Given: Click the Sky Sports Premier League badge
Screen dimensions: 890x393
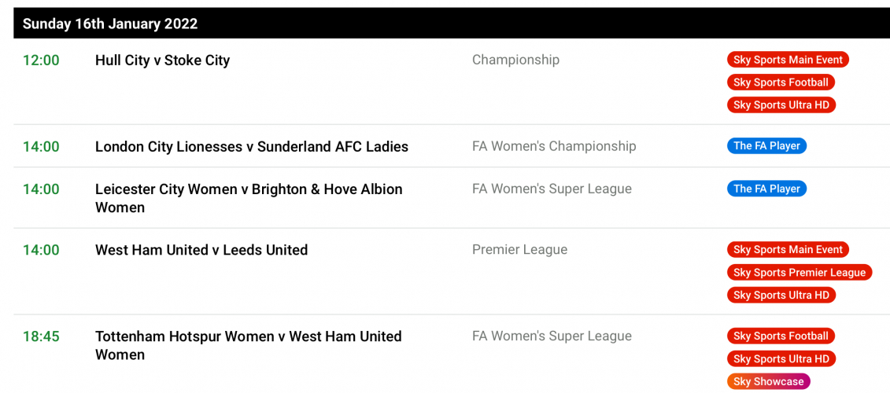Looking at the screenshot, I should [x=799, y=273].
